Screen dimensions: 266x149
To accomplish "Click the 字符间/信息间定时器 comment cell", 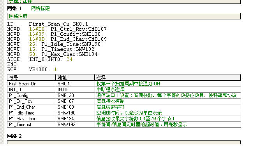I will tap(168, 125).
